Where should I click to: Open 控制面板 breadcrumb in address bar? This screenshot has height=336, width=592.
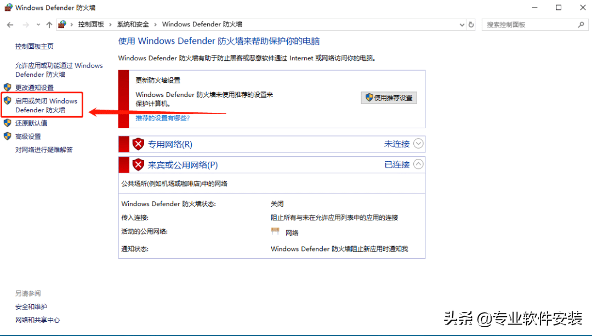click(91, 25)
